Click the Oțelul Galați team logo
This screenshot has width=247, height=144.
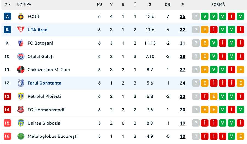pos(21,56)
